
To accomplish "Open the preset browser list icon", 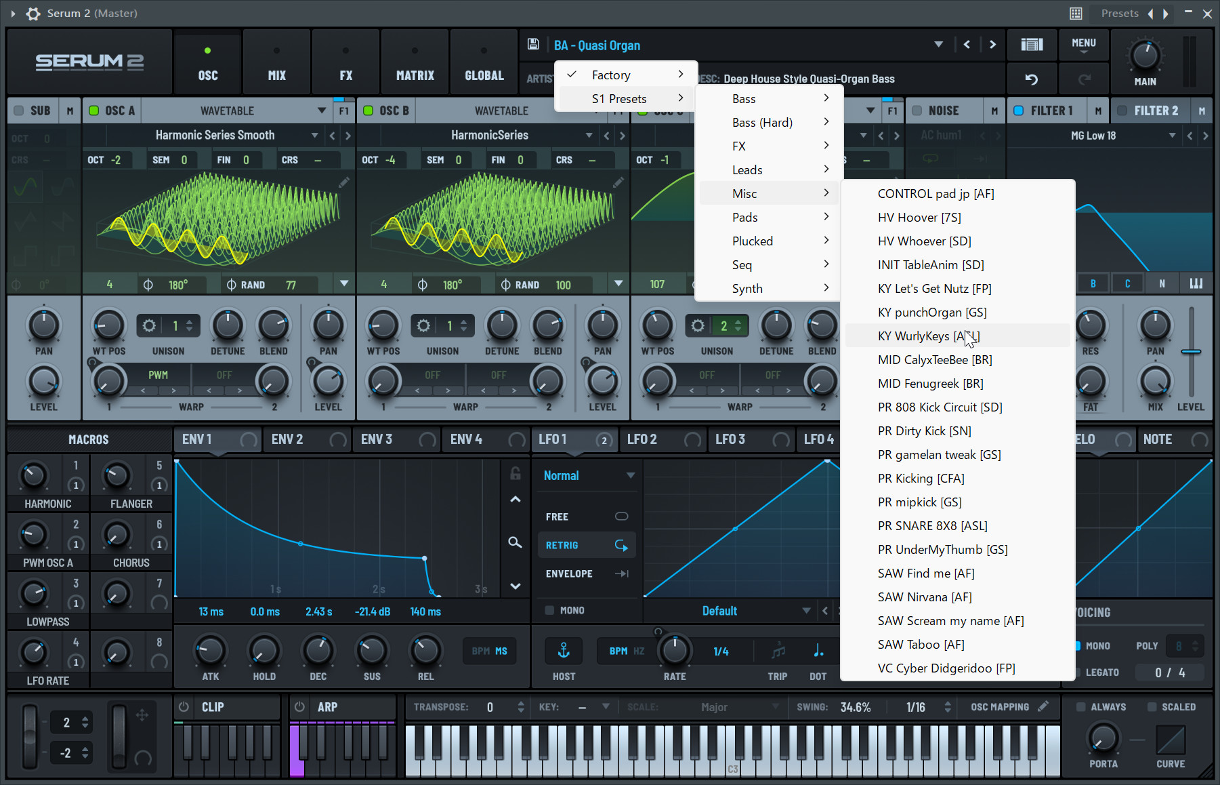I will (1031, 45).
